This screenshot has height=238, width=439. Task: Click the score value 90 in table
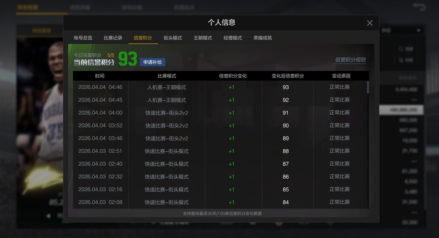click(286, 125)
